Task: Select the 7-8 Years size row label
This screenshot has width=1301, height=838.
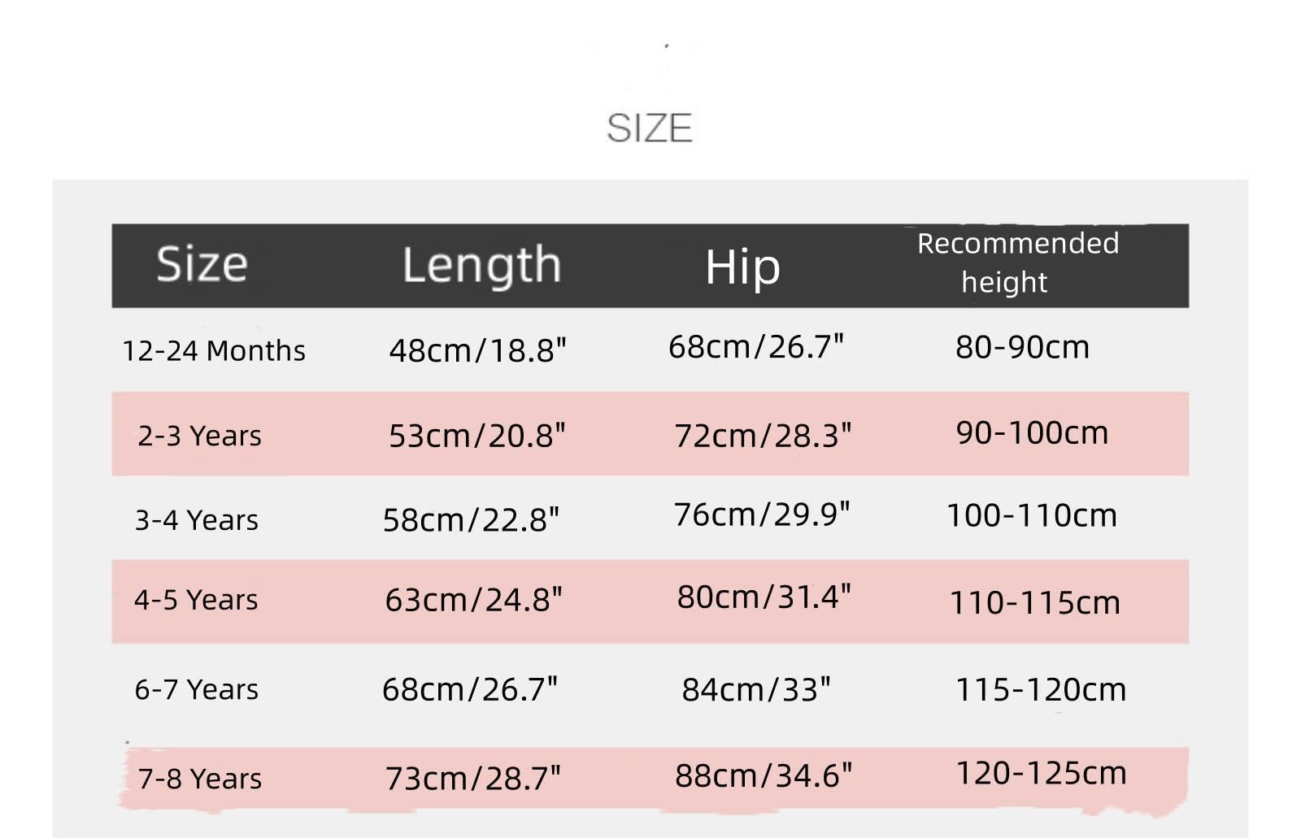Action: coord(200,779)
